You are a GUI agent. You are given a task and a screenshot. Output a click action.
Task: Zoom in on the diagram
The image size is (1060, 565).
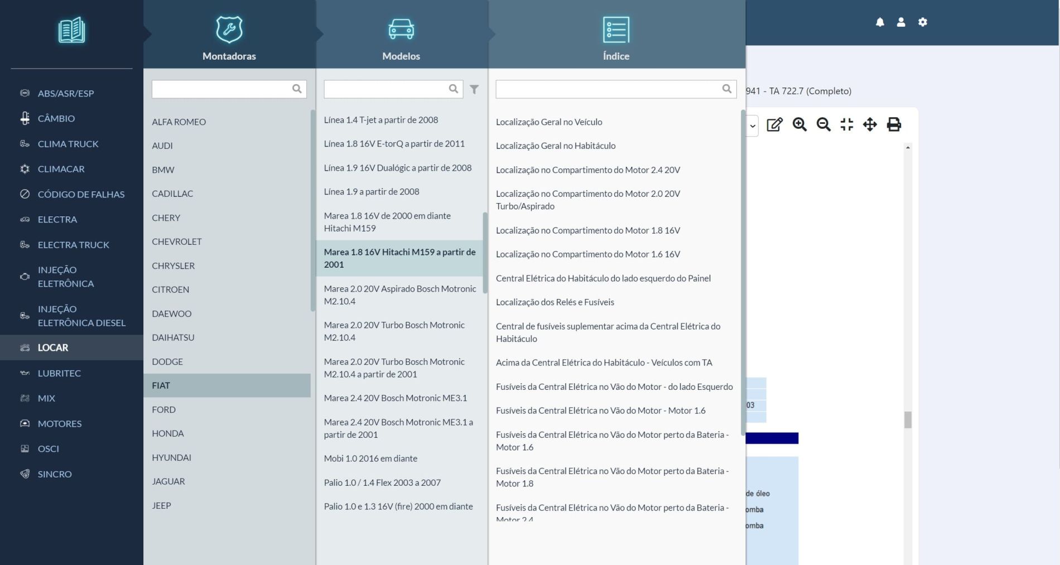click(x=799, y=124)
